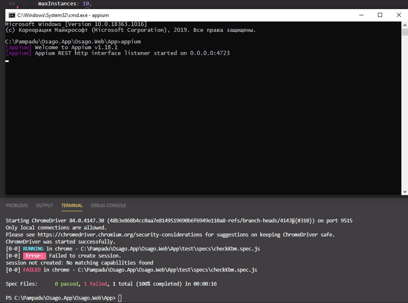
Task: Click the '1 failed' spec result
Action: (x=95, y=284)
